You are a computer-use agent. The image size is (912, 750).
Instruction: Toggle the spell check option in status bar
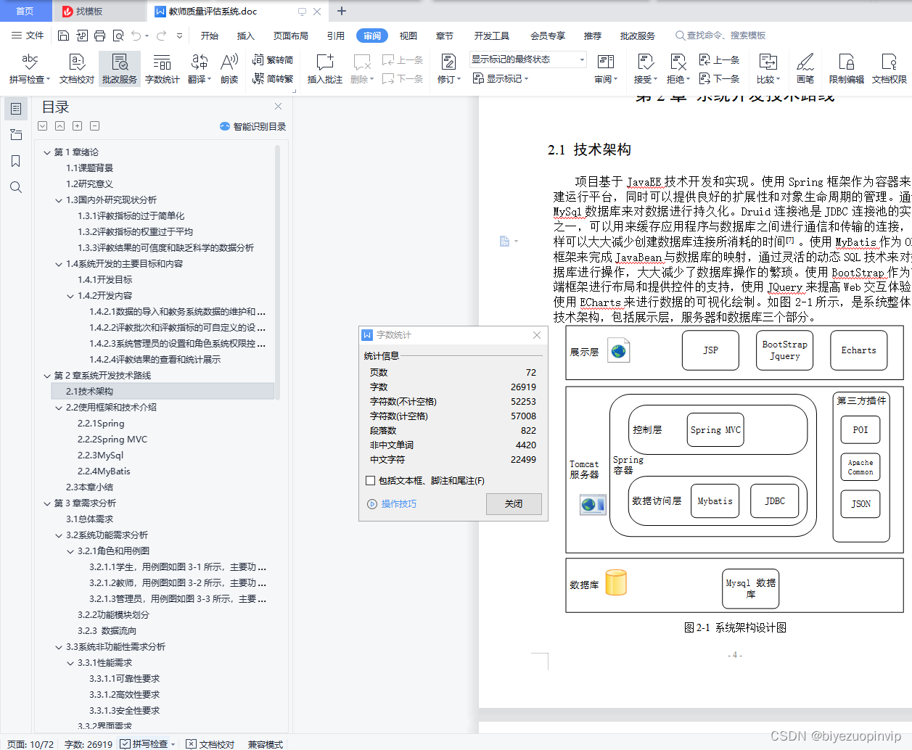(x=148, y=744)
